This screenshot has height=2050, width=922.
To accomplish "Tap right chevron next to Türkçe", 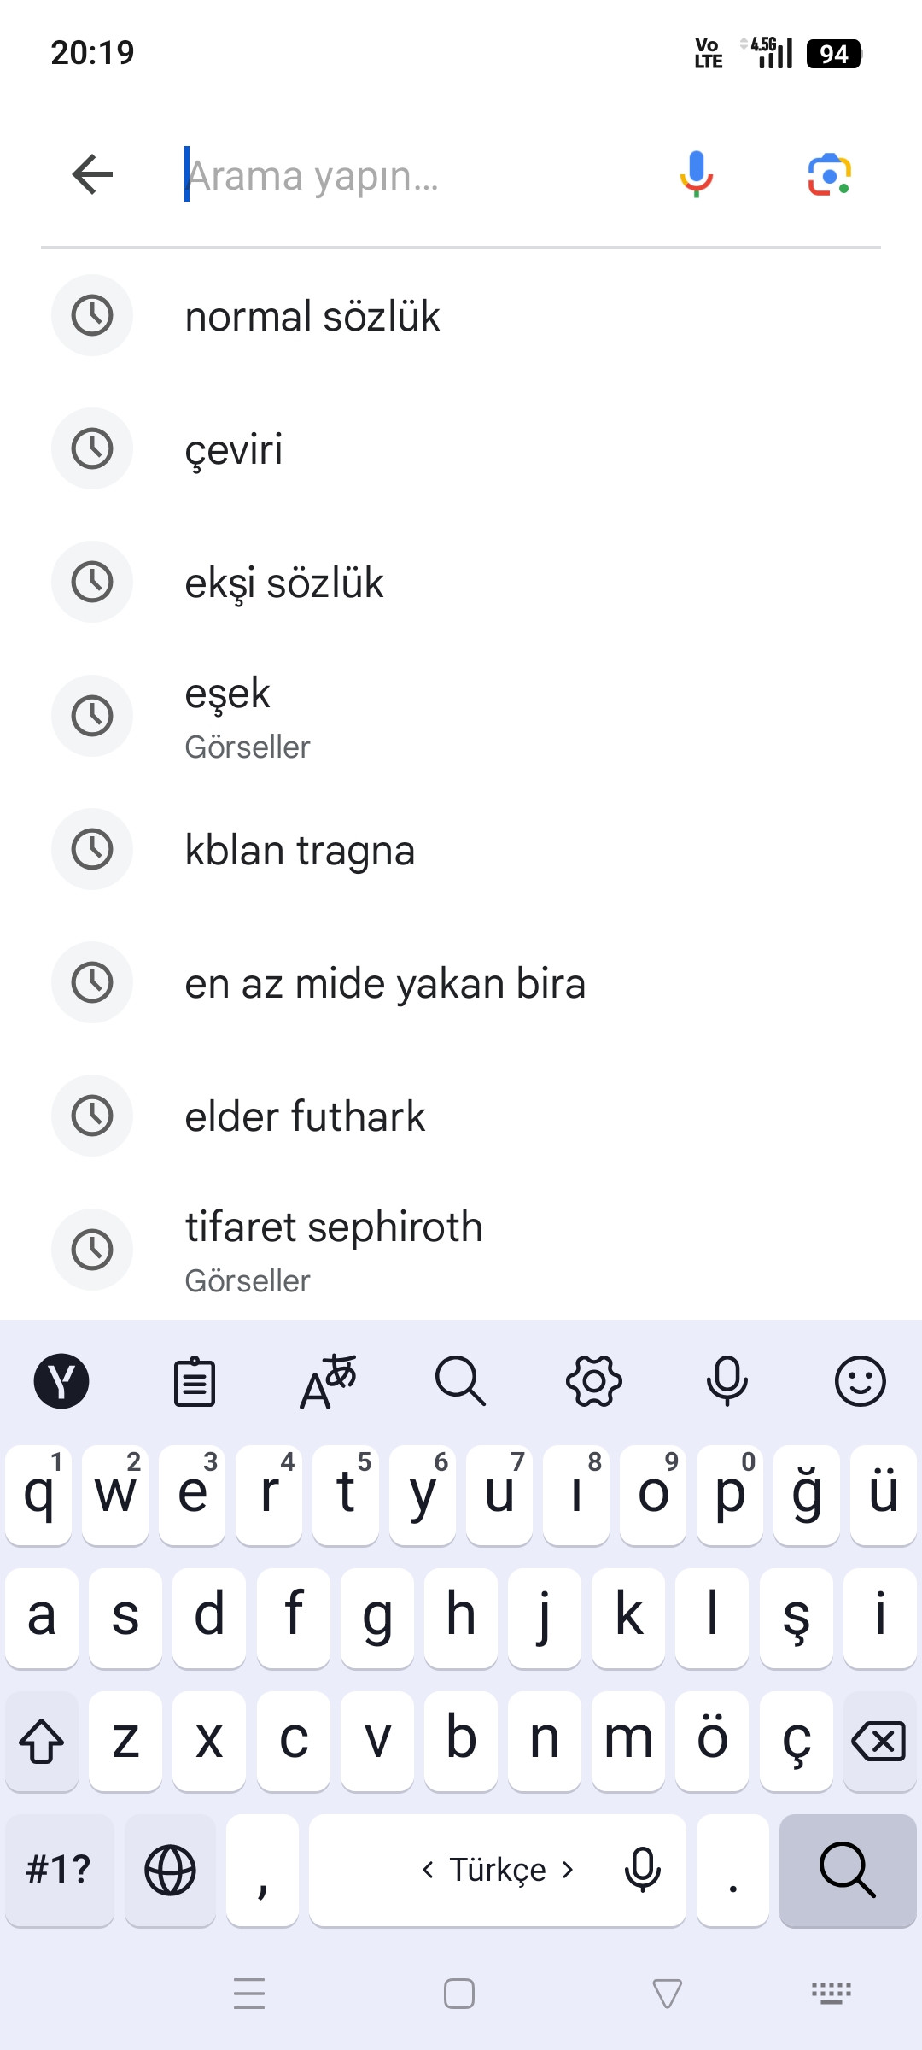I will point(568,1870).
